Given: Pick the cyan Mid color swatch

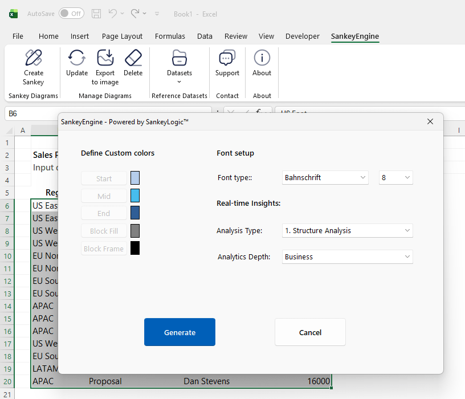Looking at the screenshot, I should pos(135,196).
